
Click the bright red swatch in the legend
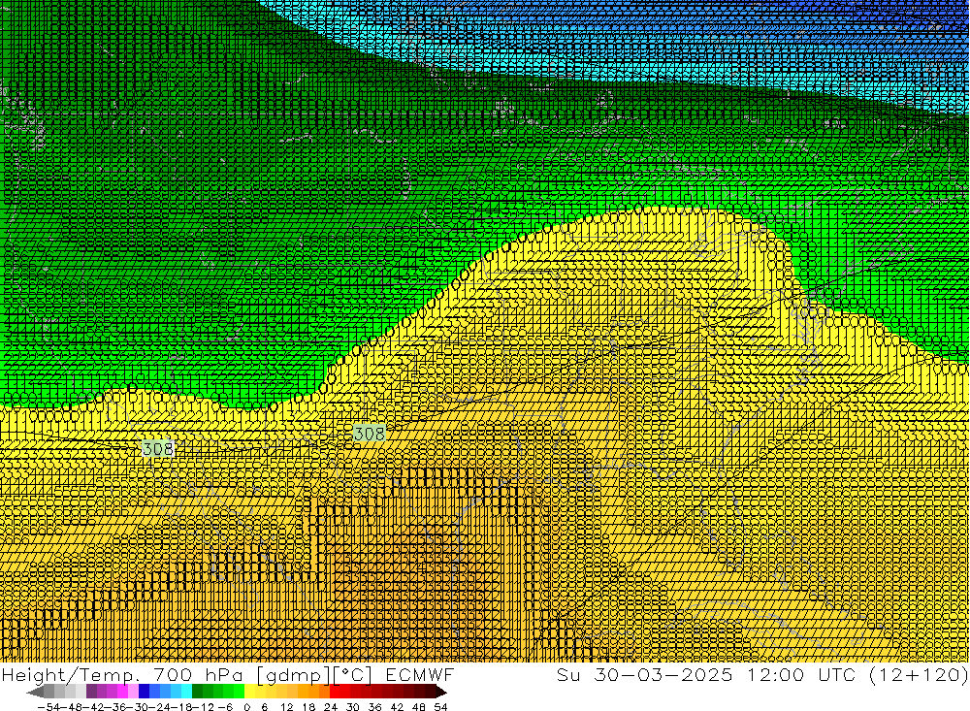tap(335, 692)
